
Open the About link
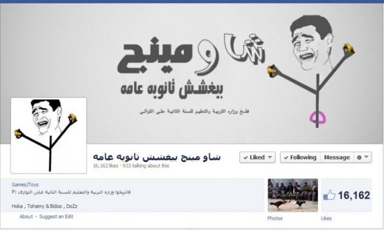26,216
